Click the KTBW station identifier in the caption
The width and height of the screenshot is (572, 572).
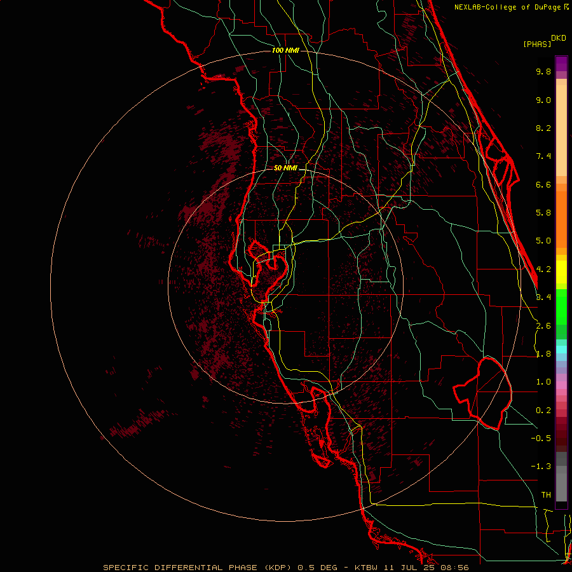365,568
